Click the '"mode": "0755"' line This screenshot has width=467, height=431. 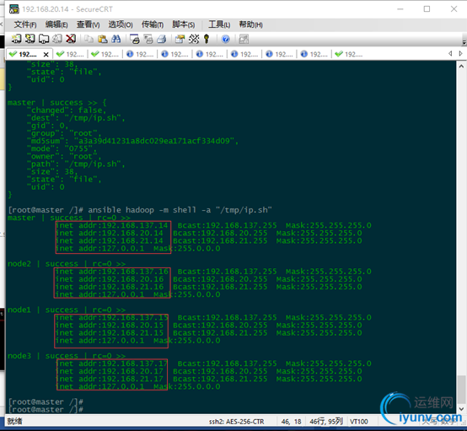click(x=62, y=148)
